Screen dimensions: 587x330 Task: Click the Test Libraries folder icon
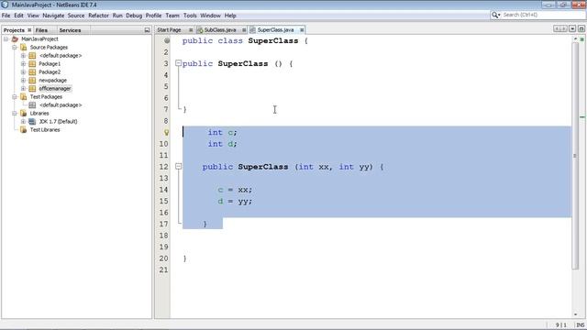(x=23, y=129)
